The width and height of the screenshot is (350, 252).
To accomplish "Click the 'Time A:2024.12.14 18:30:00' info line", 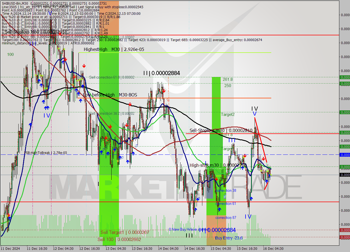I will click(x=71, y=13).
